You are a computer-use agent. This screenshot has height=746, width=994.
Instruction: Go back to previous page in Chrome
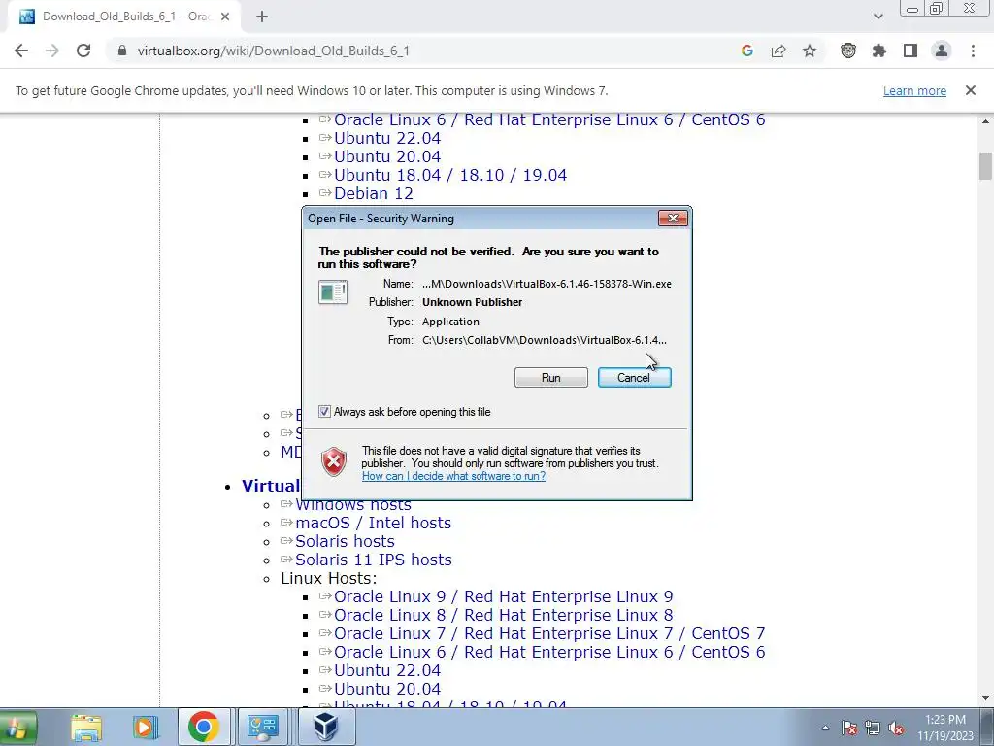[x=21, y=51]
